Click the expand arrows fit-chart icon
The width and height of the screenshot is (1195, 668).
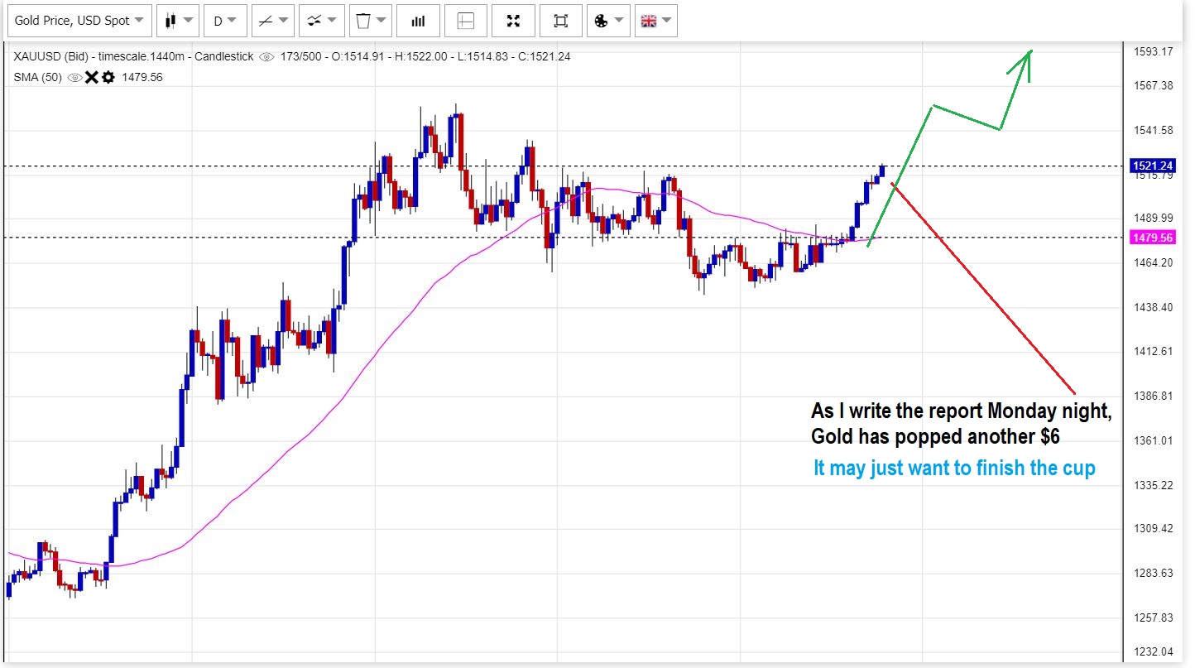click(513, 21)
